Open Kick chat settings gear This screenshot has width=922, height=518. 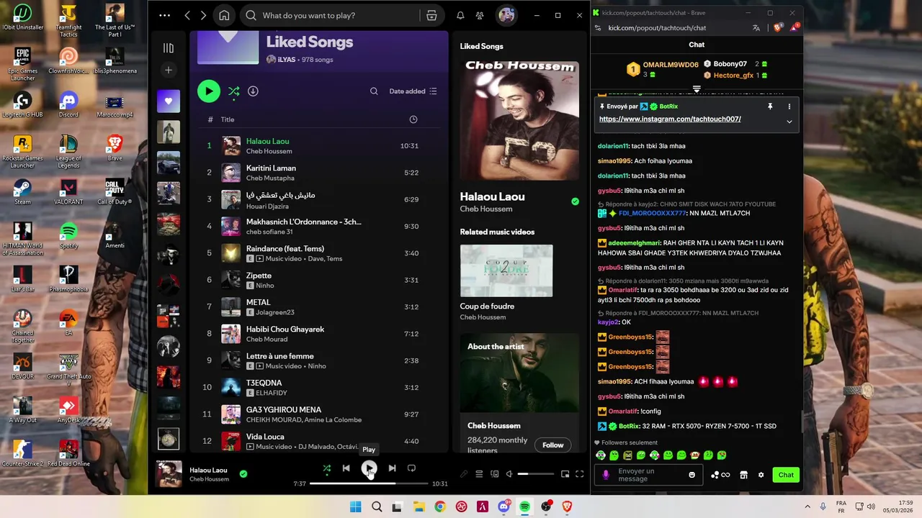pos(761,475)
